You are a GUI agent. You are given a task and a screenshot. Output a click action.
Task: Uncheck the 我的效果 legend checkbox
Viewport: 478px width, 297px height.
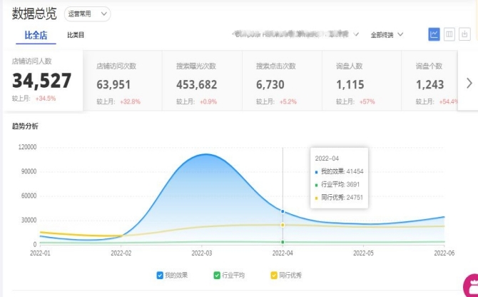coord(160,275)
